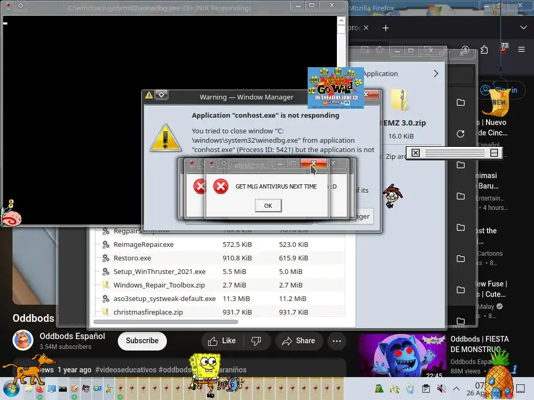Click the pin icon in Warning Window Manager title bar
534x400 pixels.
pos(162,95)
